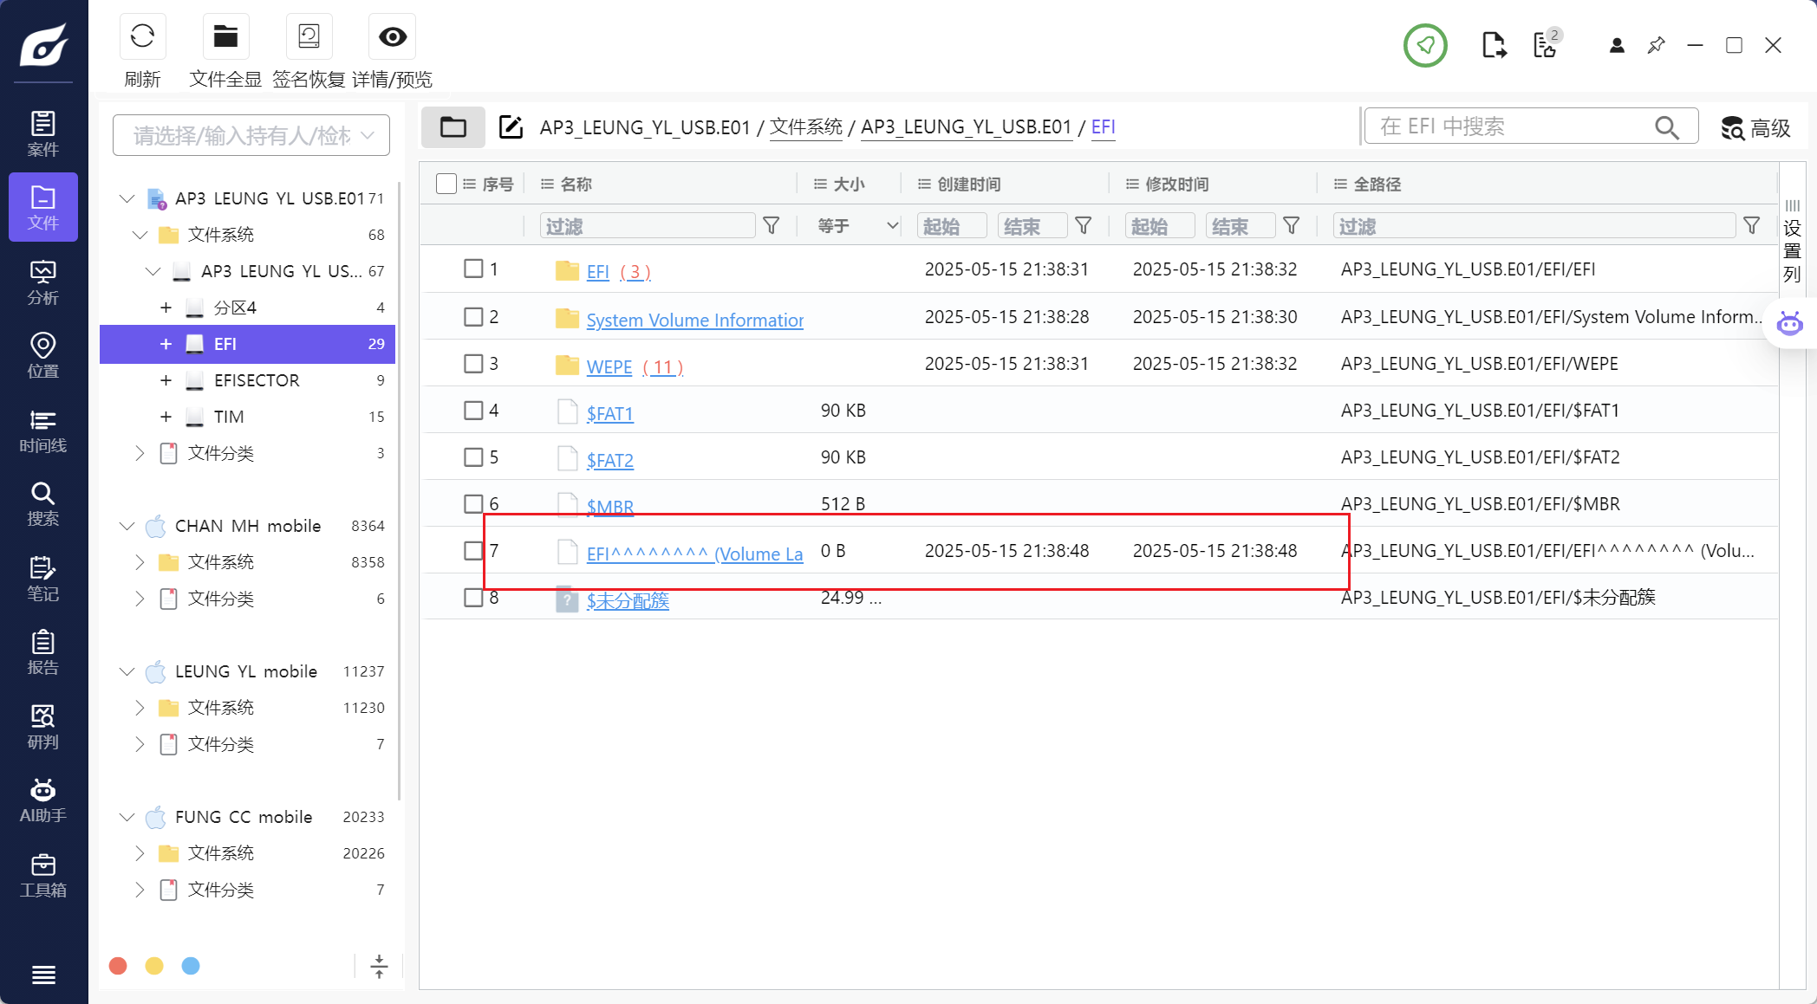Click the green shield status icon
The image size is (1817, 1004).
[1425, 45]
